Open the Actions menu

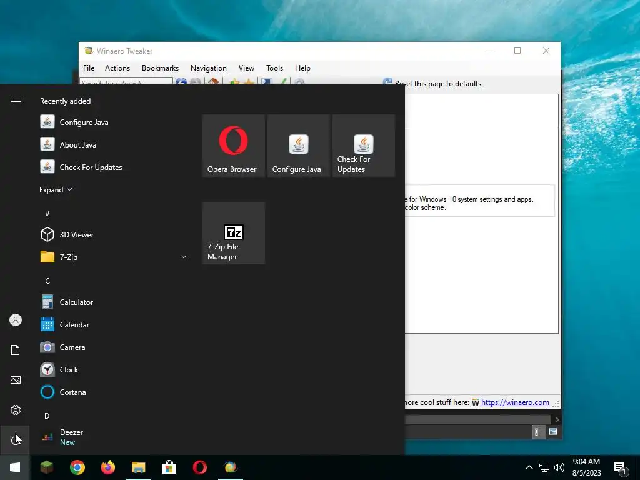[x=117, y=68]
